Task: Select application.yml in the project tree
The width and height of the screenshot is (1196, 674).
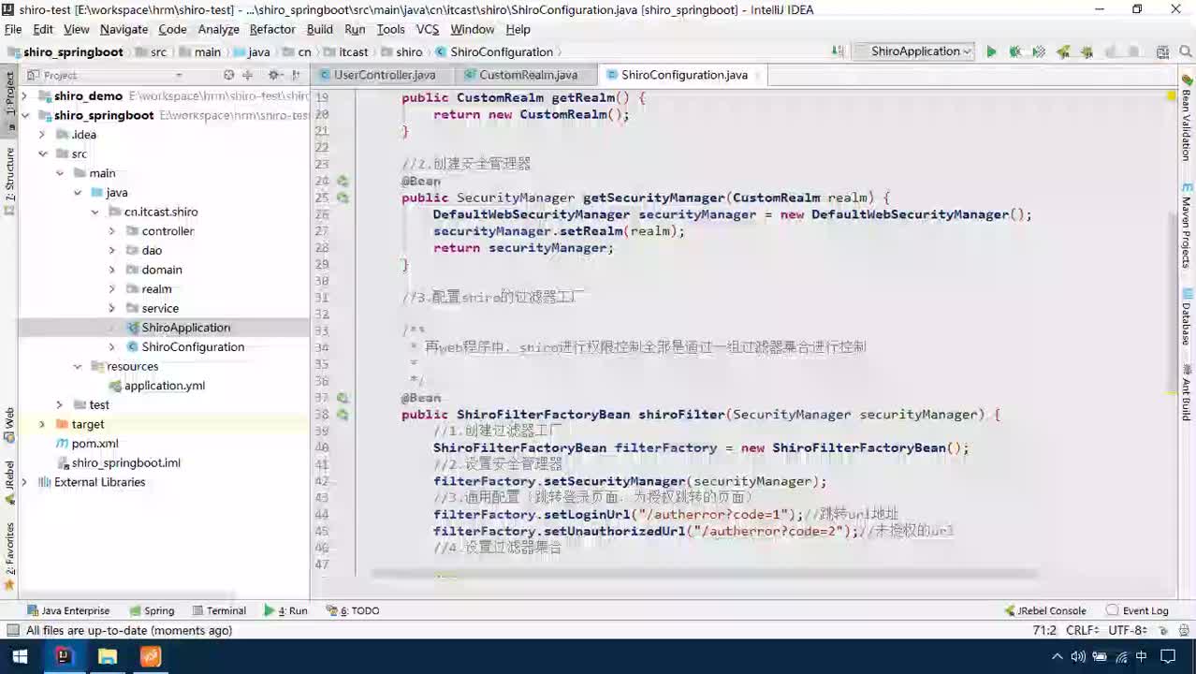Action: 155,386
